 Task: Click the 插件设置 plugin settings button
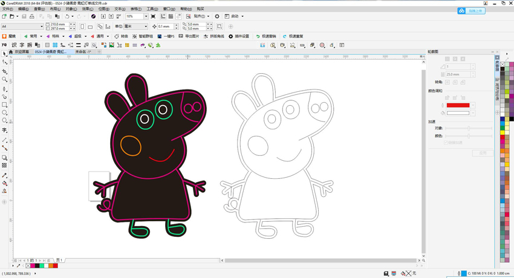(239, 36)
